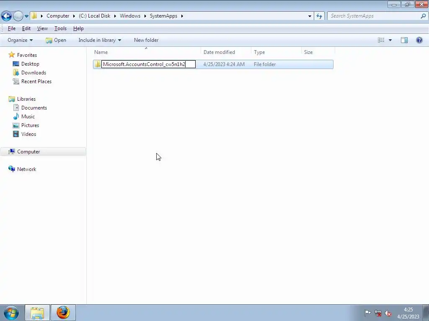Screen dimensions: 429x321
Task: Open the Documents library
Action: [x=34, y=108]
